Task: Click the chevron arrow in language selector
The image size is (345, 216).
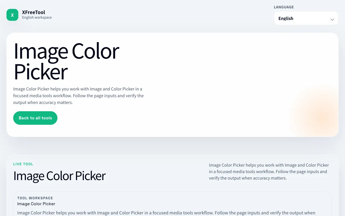Action: (332, 19)
